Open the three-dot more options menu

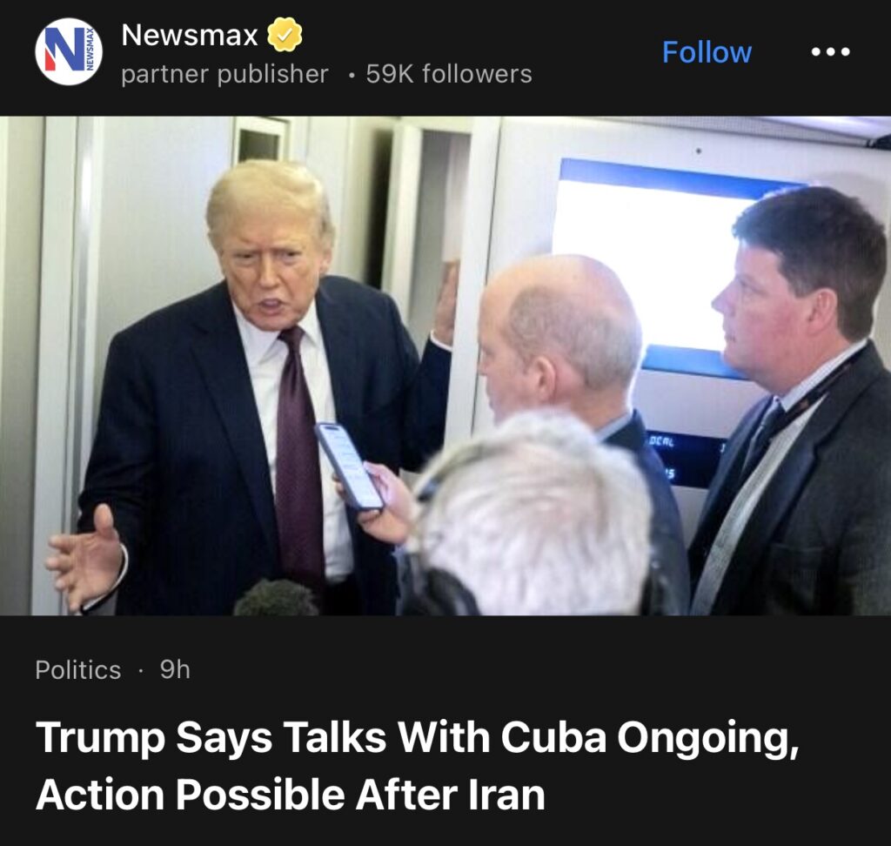tap(830, 51)
